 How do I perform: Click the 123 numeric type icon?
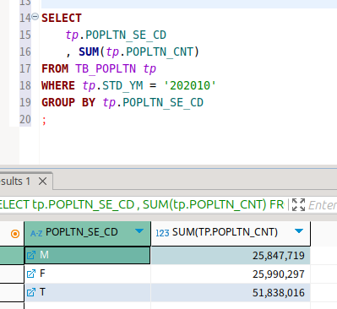point(162,233)
